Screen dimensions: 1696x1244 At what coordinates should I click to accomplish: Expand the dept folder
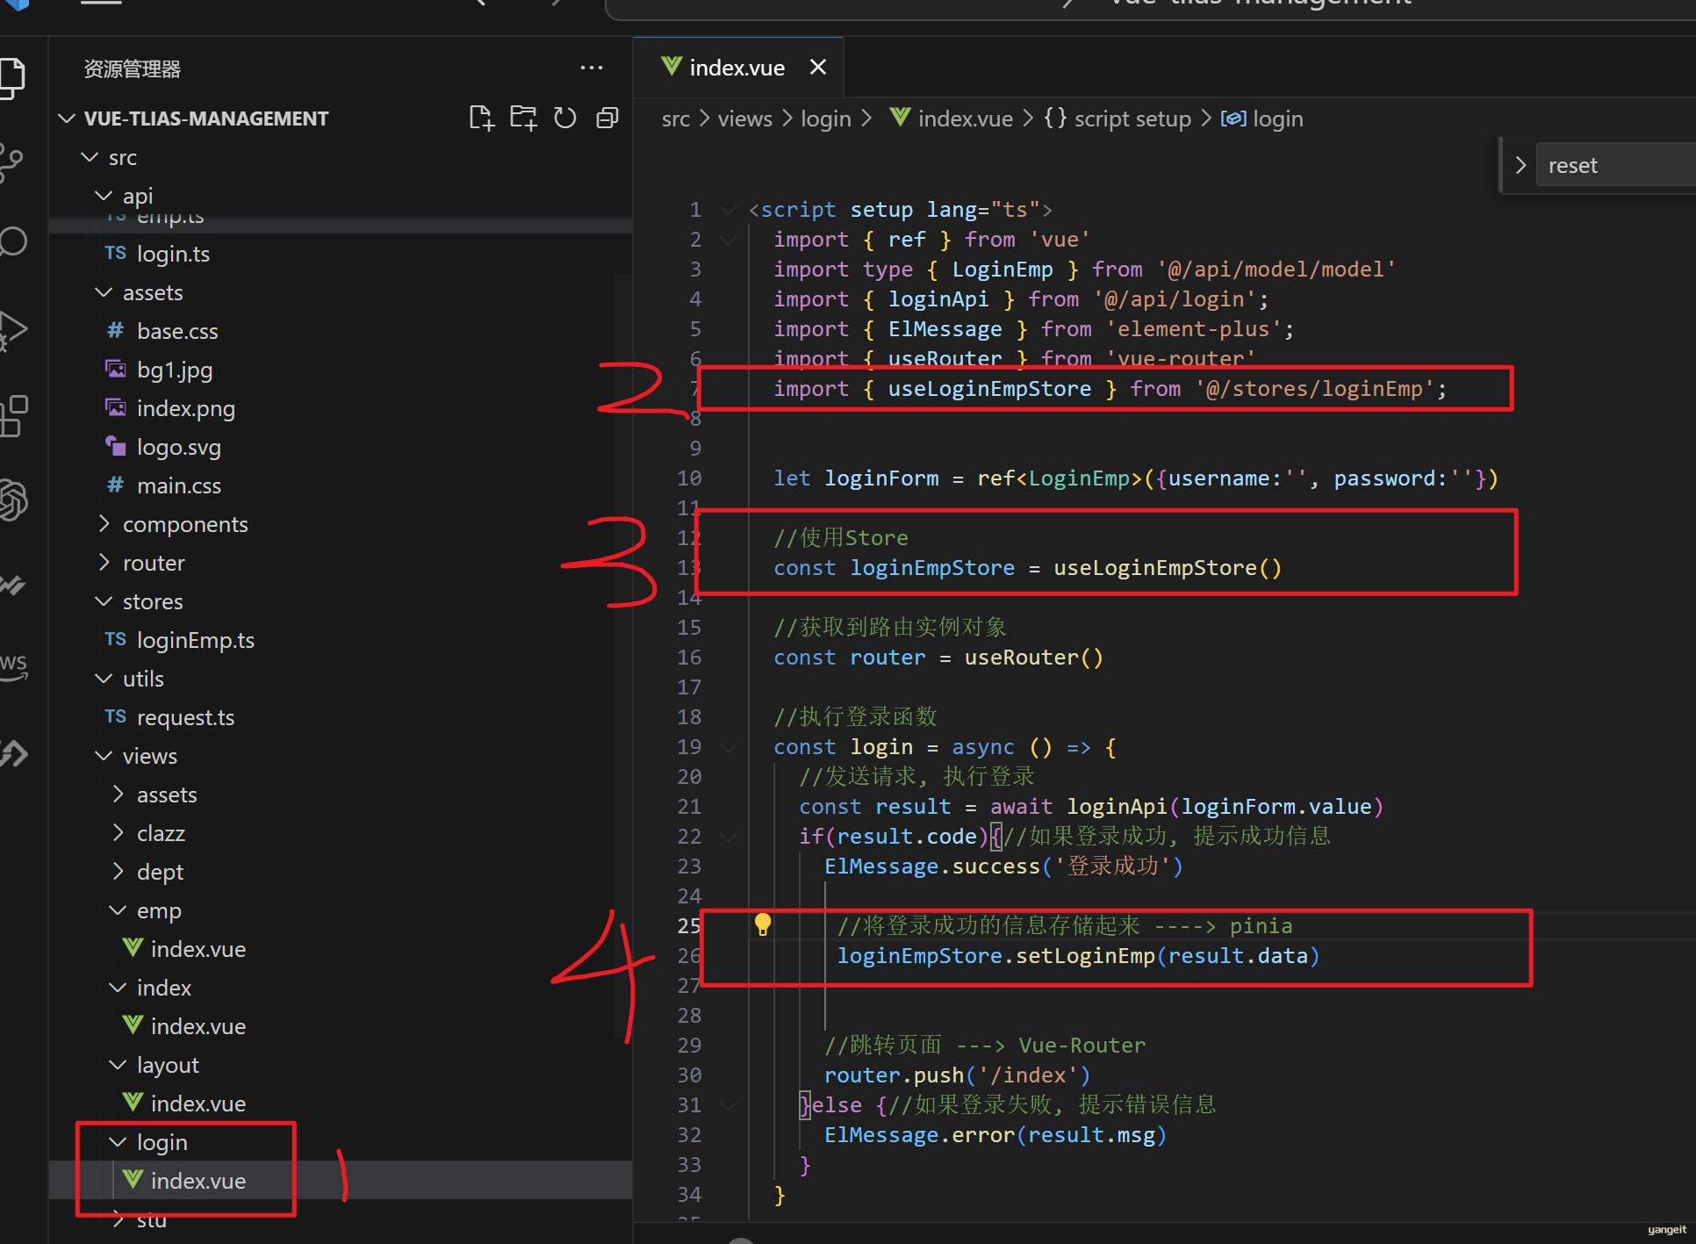pyautogui.click(x=118, y=871)
